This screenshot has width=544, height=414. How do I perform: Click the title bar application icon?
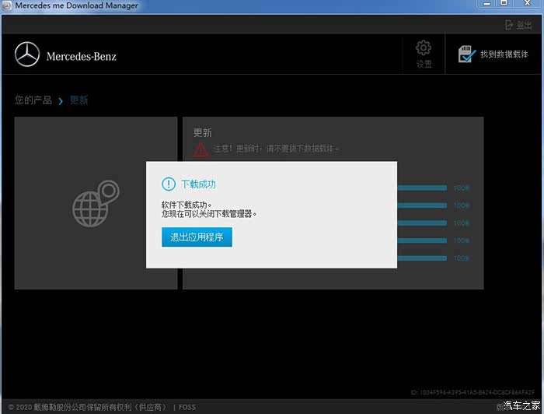click(7, 5)
